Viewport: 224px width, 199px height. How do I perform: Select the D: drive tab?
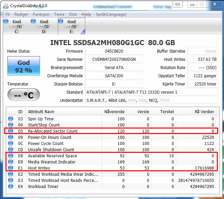pos(44,26)
